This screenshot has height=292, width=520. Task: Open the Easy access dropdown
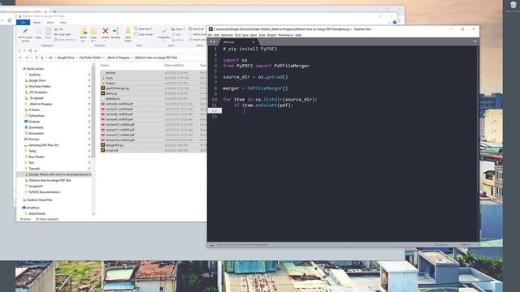click(145, 34)
